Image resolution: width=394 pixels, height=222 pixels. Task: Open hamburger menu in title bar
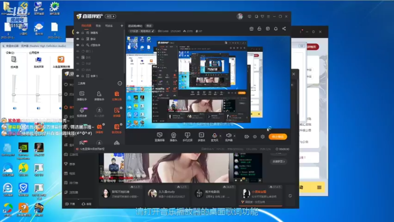[x=268, y=16]
